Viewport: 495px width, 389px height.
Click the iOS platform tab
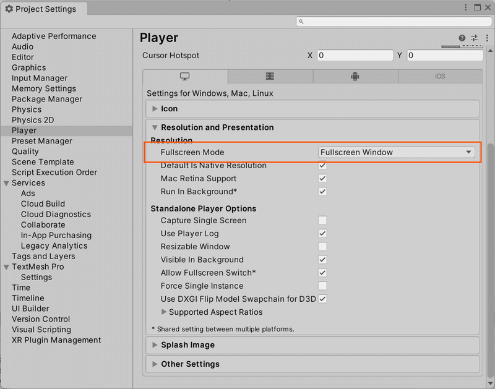pyautogui.click(x=439, y=76)
